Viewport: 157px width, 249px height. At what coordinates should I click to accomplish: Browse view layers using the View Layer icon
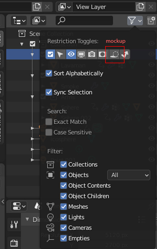[x=64, y=7]
